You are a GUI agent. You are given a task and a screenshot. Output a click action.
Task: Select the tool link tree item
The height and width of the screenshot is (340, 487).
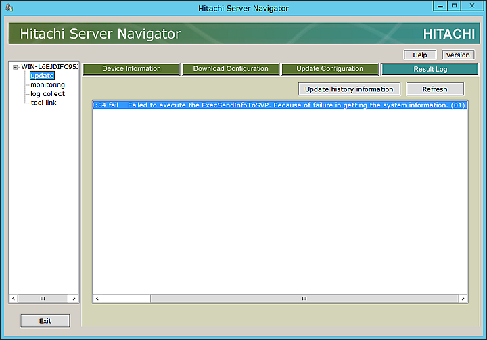point(43,103)
